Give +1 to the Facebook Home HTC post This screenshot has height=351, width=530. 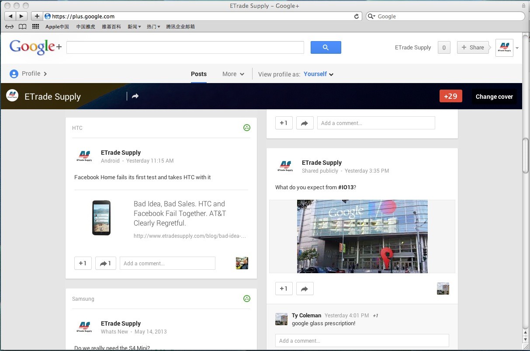pyautogui.click(x=83, y=263)
